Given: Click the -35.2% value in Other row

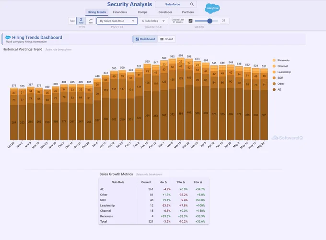Looking at the screenshot, I should coord(183,195).
